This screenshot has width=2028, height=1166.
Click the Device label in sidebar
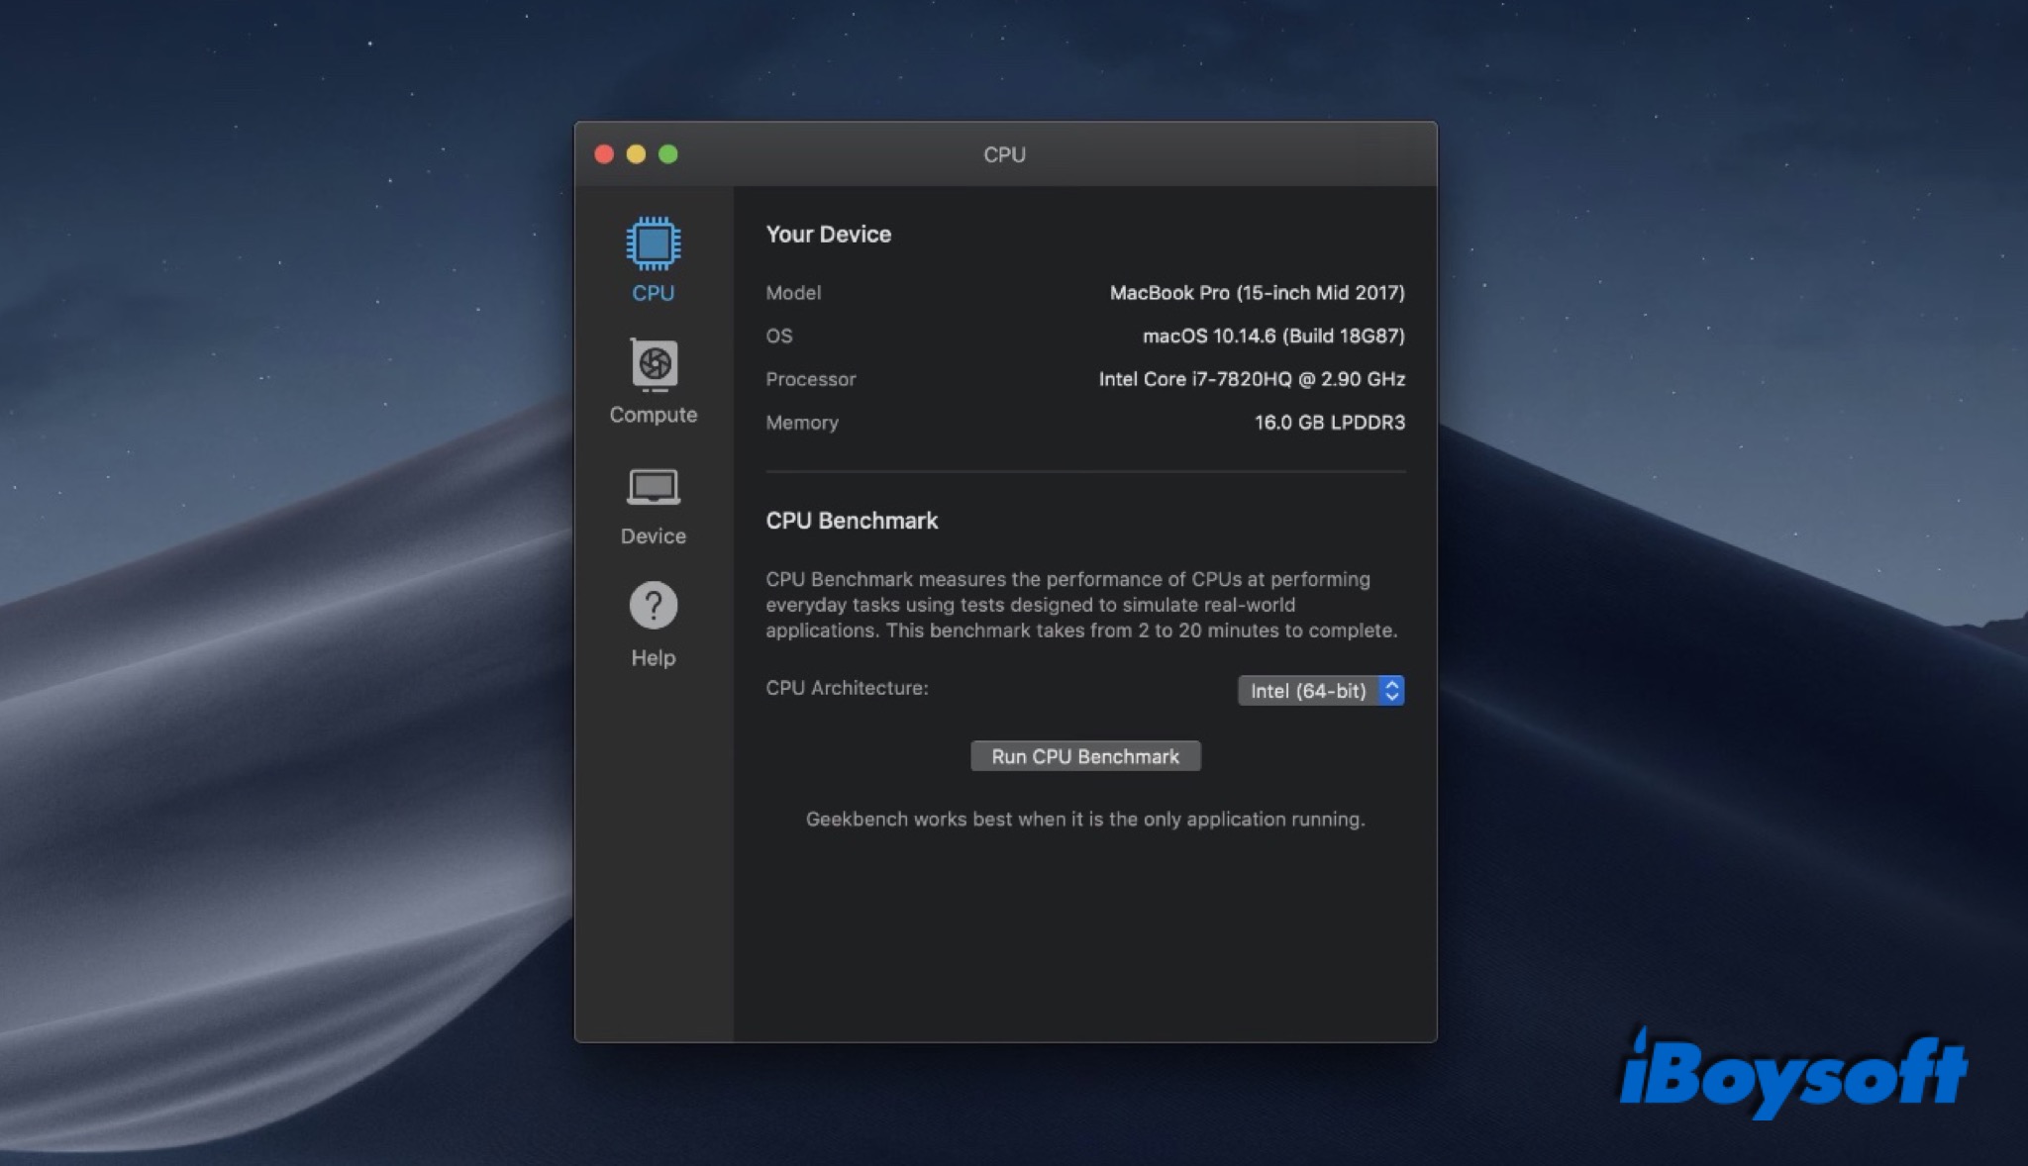tap(653, 535)
